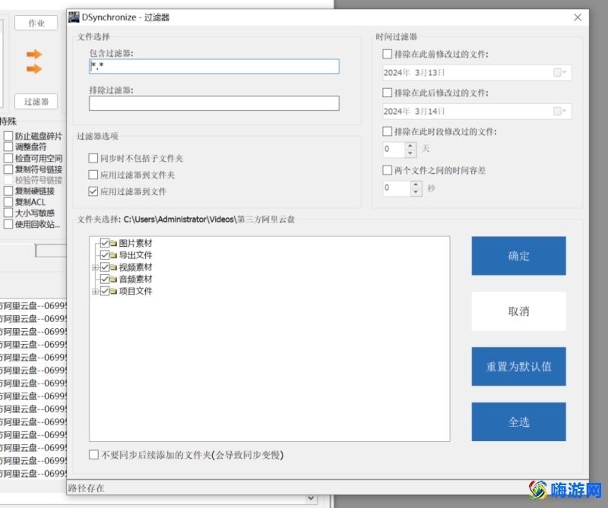
Task: Uncheck 应用过滤器到文件 option
Action: 93,191
